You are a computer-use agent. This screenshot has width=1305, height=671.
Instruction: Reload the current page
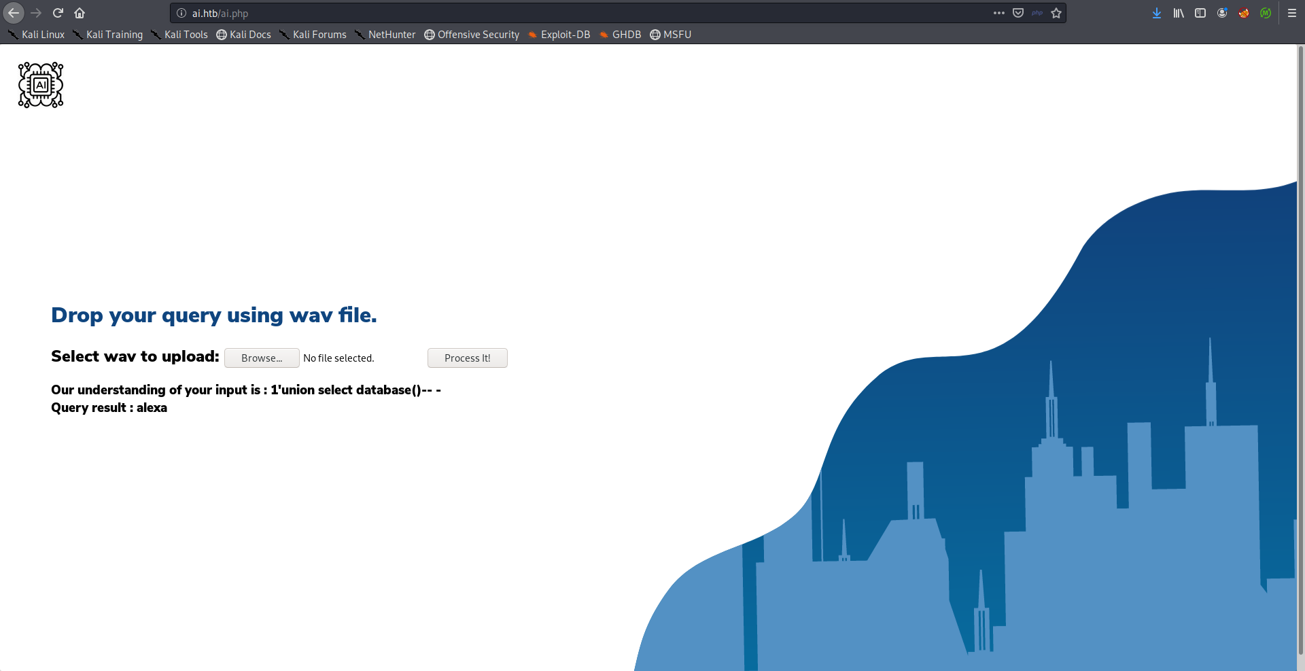pyautogui.click(x=58, y=13)
